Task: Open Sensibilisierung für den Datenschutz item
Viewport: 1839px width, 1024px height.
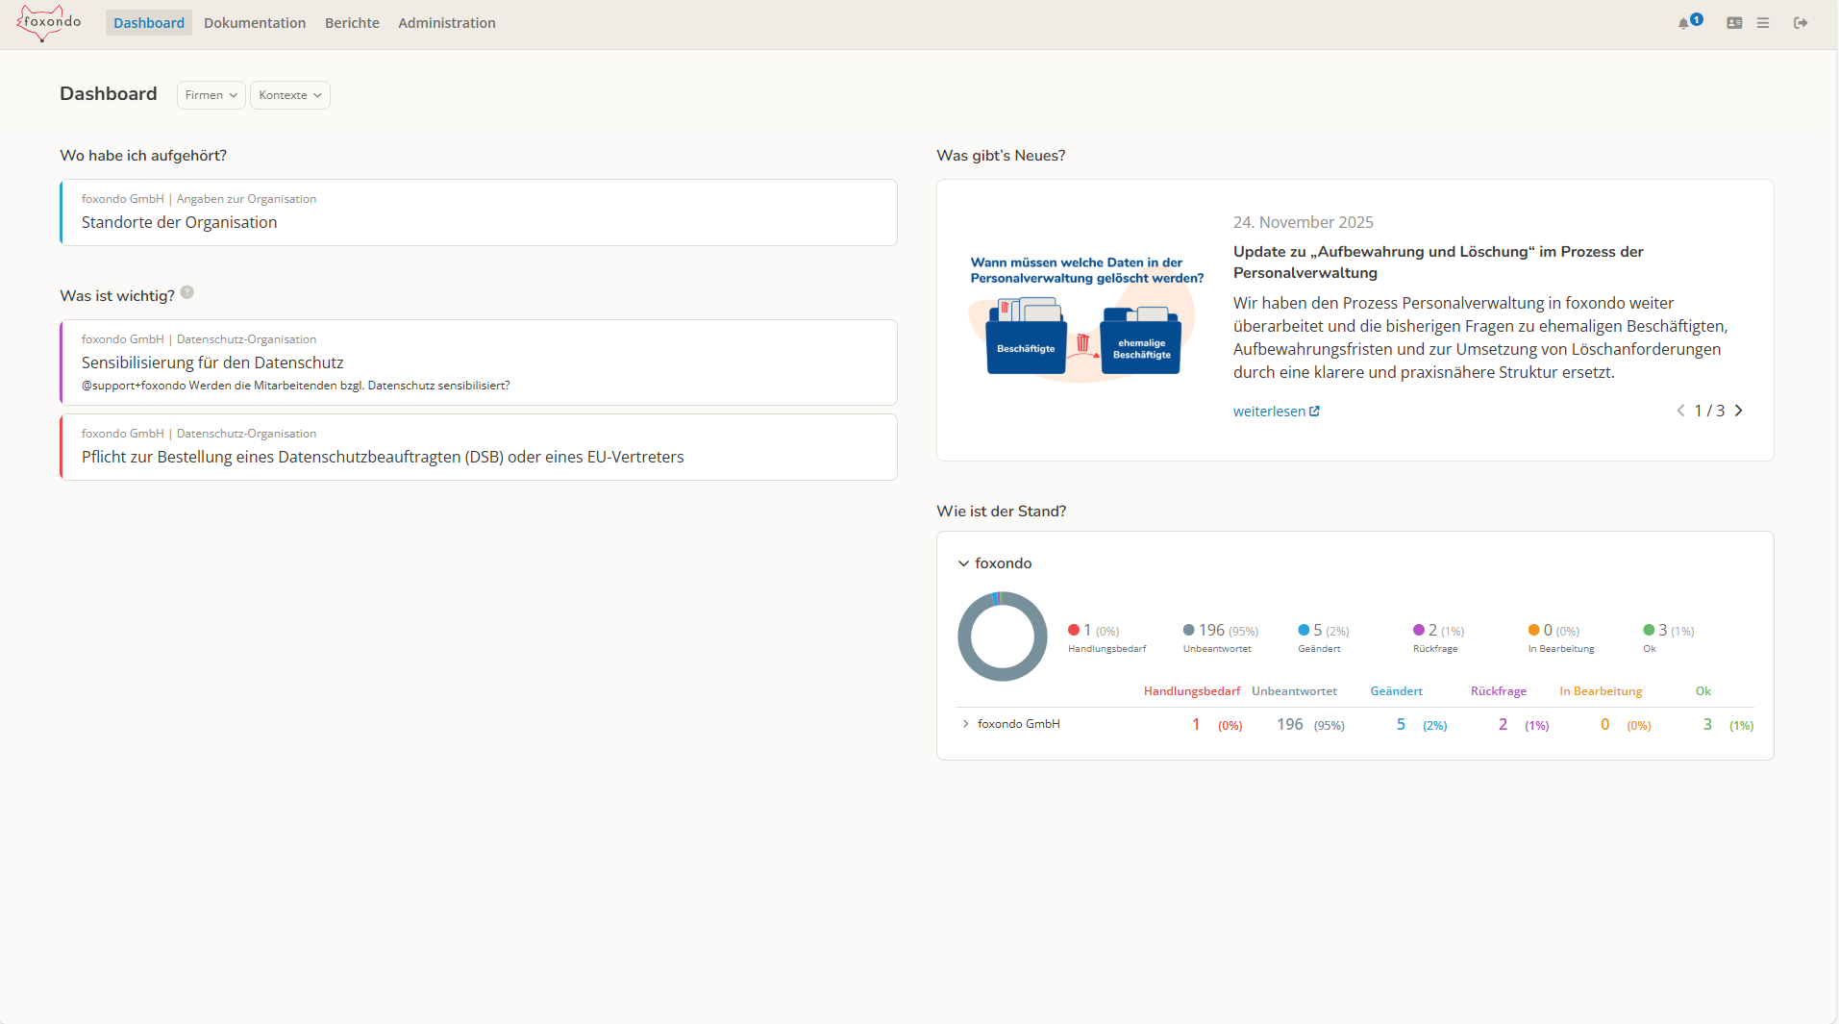Action: click(479, 362)
